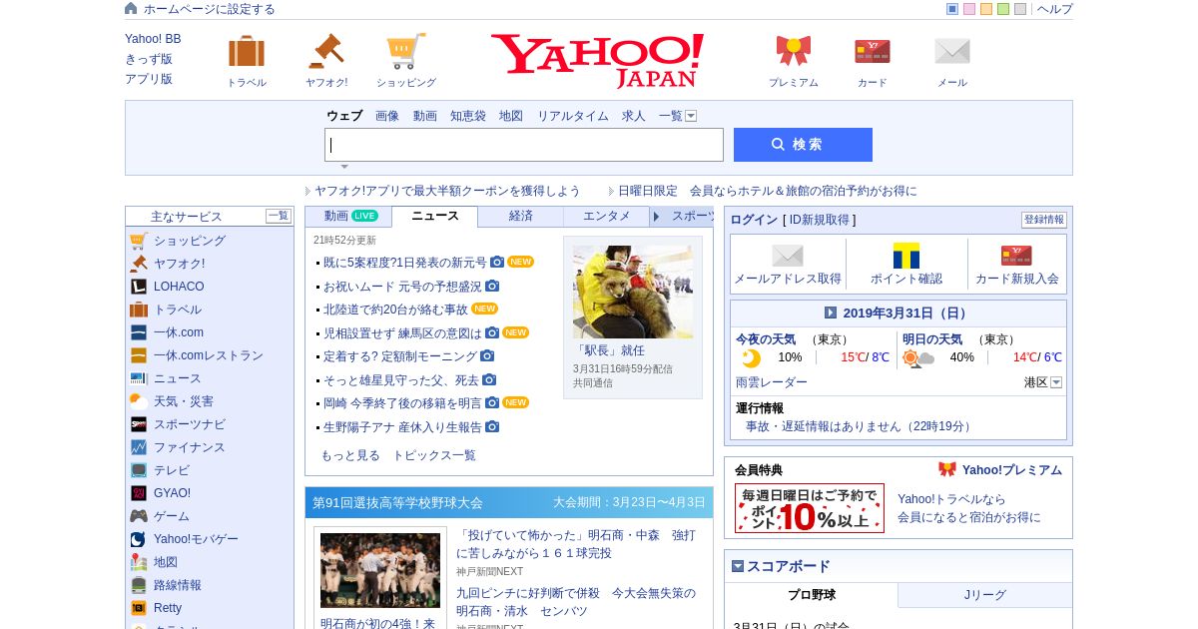Choose the 知恵袋 search category

(x=468, y=116)
